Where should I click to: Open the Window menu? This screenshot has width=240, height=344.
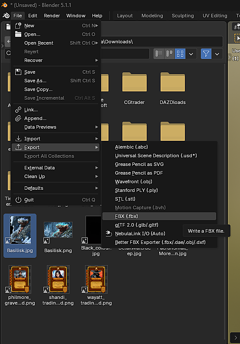[x=76, y=16]
